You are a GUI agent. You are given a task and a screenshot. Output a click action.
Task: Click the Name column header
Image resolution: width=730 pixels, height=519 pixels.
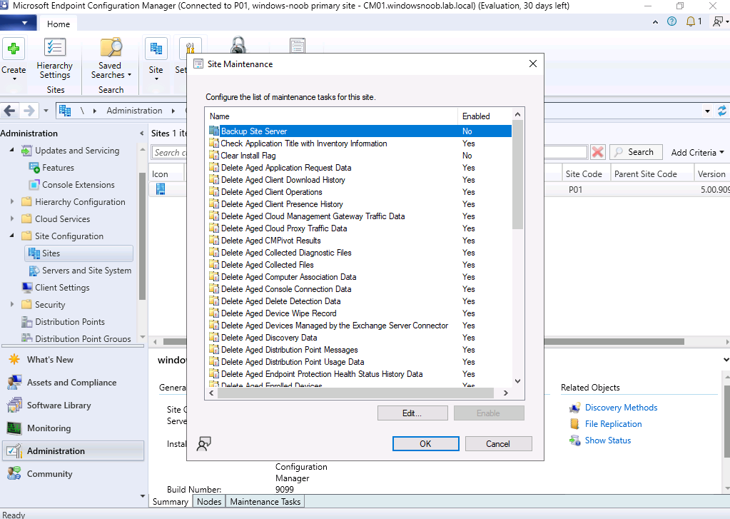click(x=332, y=116)
